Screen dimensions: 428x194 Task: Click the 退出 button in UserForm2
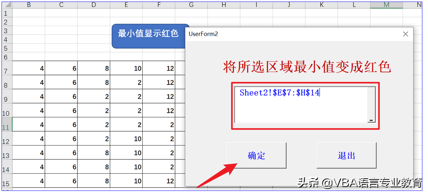coord(346,155)
